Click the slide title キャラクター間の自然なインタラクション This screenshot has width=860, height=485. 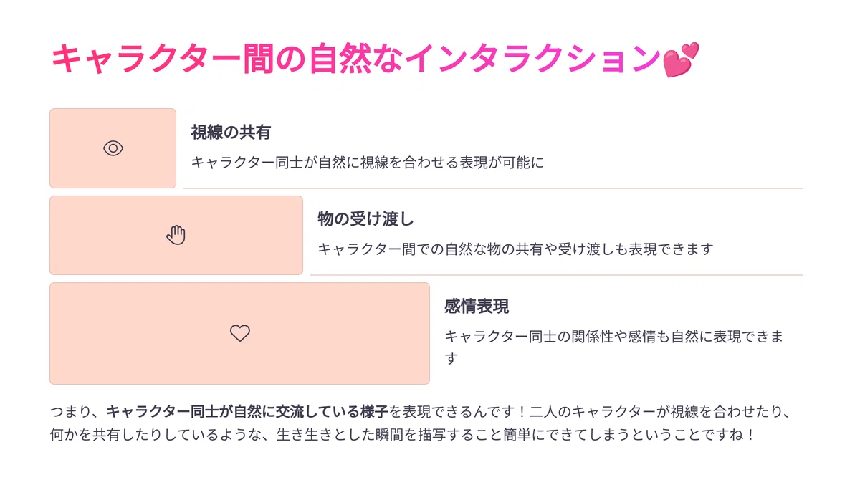pyautogui.click(x=355, y=59)
